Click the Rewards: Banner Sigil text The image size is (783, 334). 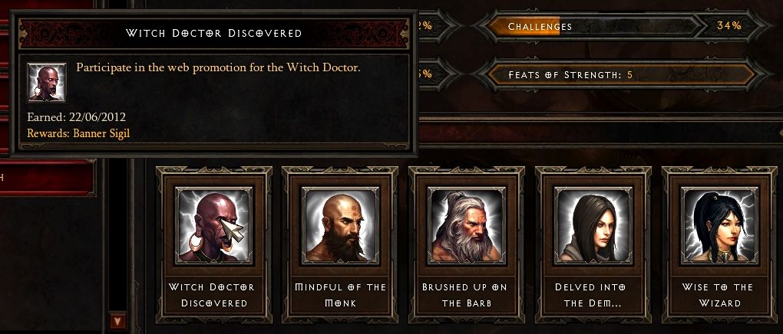78,133
